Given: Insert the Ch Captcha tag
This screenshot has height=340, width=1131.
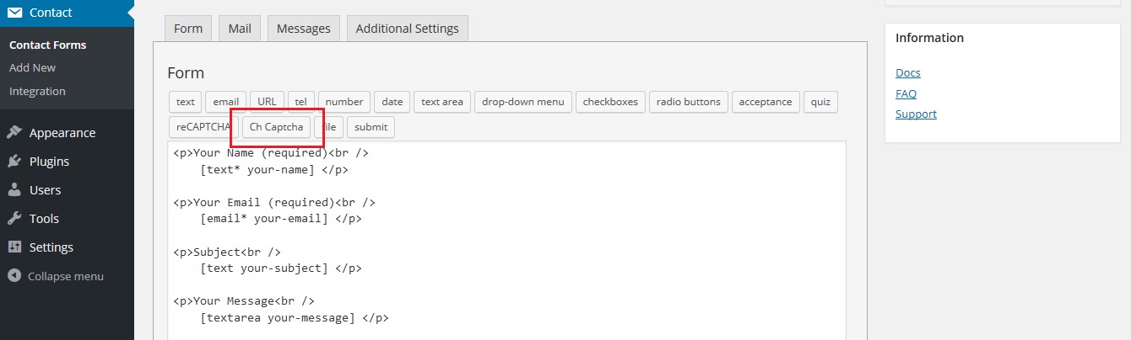Looking at the screenshot, I should [x=277, y=127].
